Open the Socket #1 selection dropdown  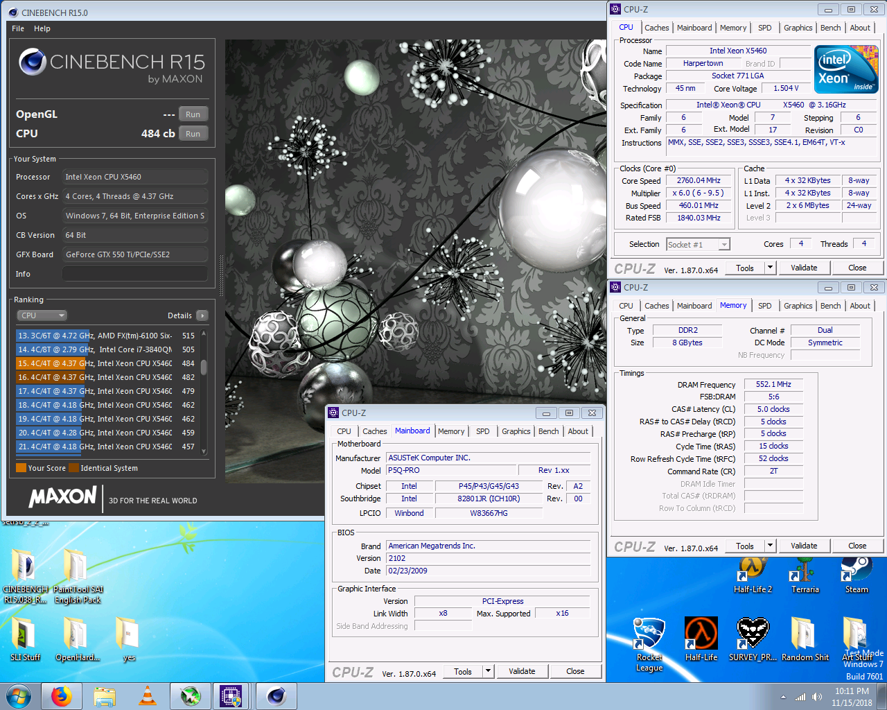click(698, 244)
